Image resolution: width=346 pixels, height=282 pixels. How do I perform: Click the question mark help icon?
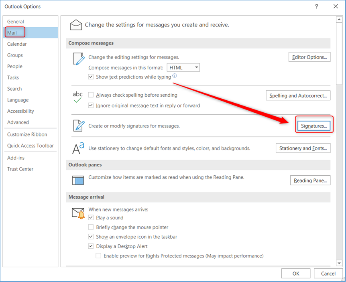[x=316, y=6]
